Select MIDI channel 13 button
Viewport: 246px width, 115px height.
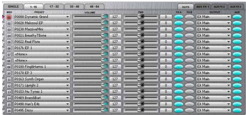(9, 92)
